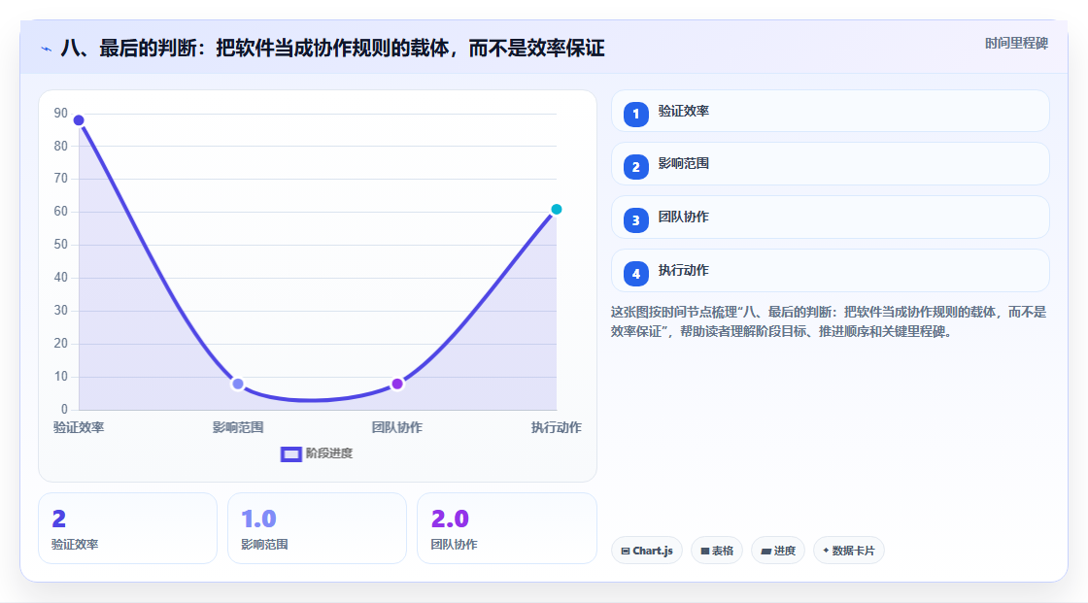Screen dimensions: 1088x603
Task: Click the 进度 tag chip
Action: point(778,551)
